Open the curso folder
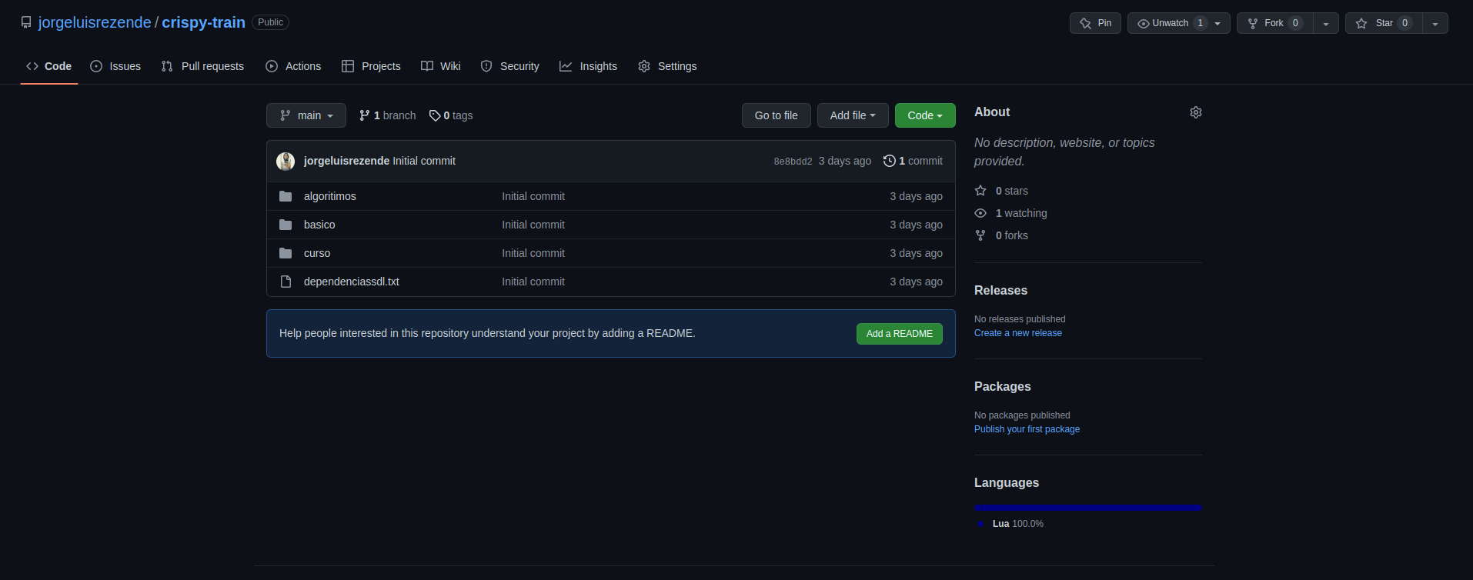Screen dimensions: 1473x580 (317, 253)
